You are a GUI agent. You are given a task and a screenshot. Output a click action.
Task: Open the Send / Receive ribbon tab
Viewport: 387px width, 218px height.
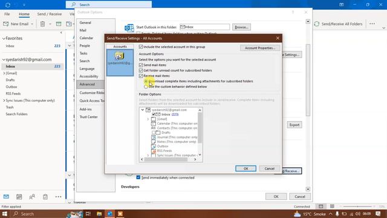click(x=50, y=14)
